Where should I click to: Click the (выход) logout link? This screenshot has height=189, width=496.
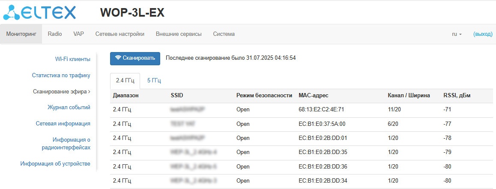[x=483, y=34]
